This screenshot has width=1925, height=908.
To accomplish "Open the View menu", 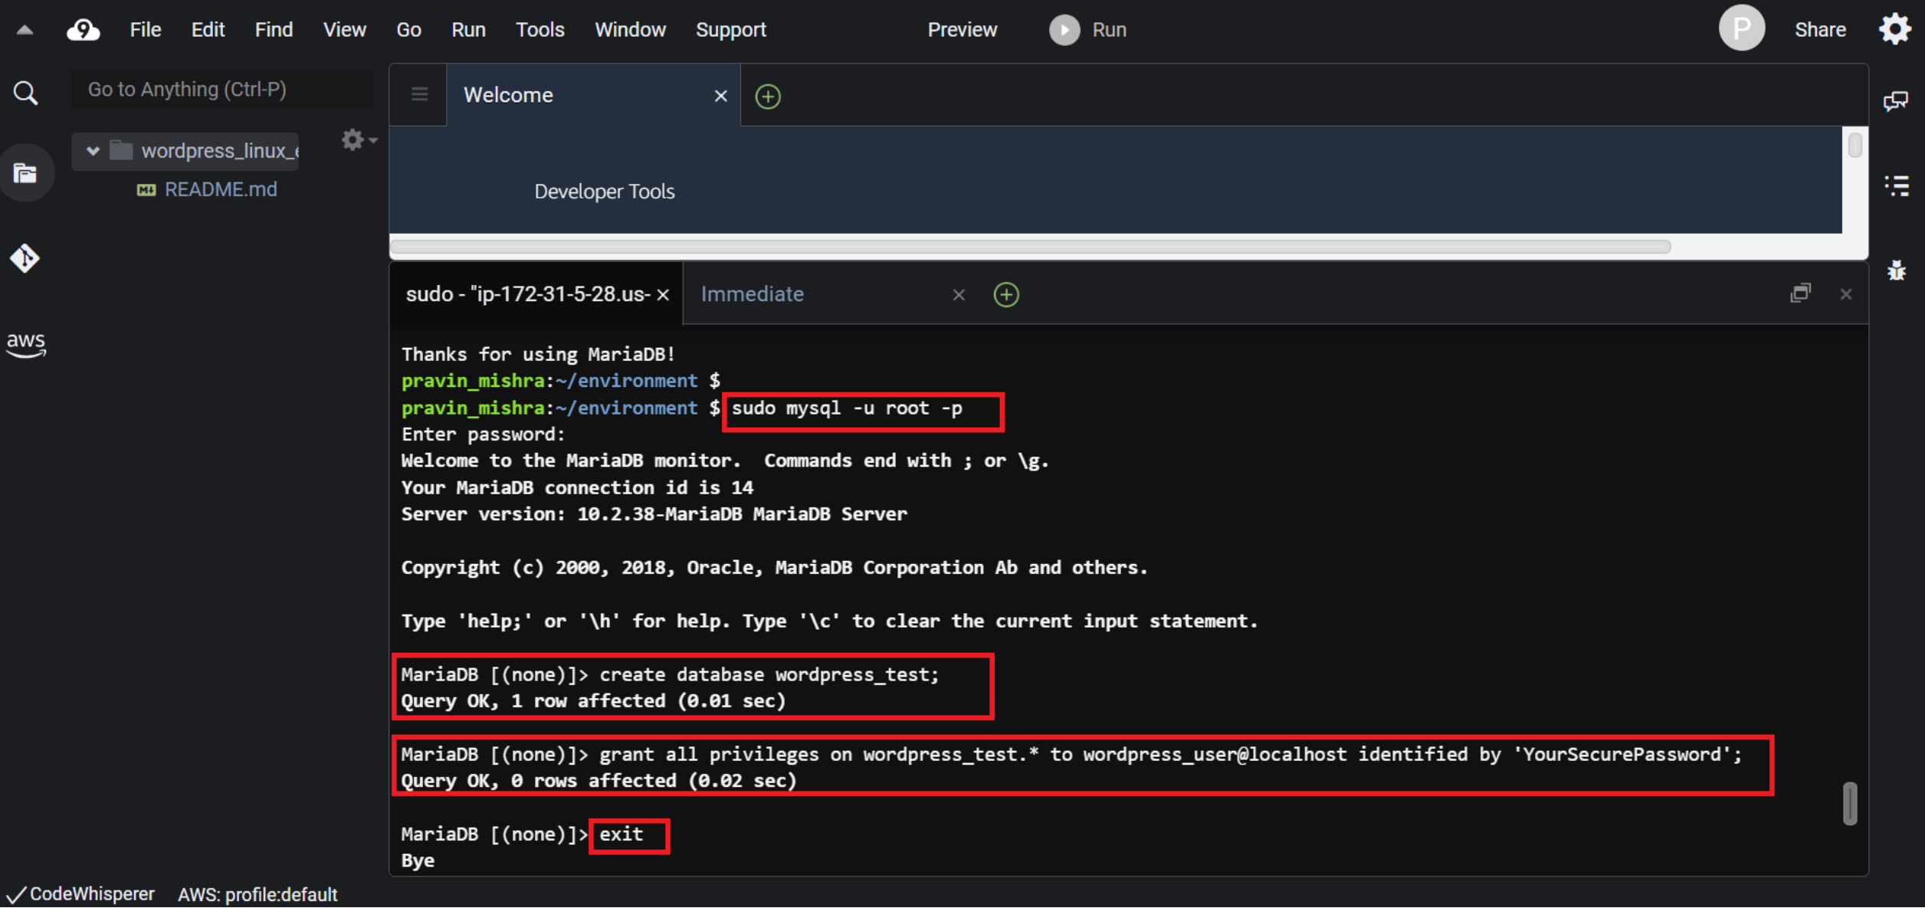I will pyautogui.click(x=344, y=30).
